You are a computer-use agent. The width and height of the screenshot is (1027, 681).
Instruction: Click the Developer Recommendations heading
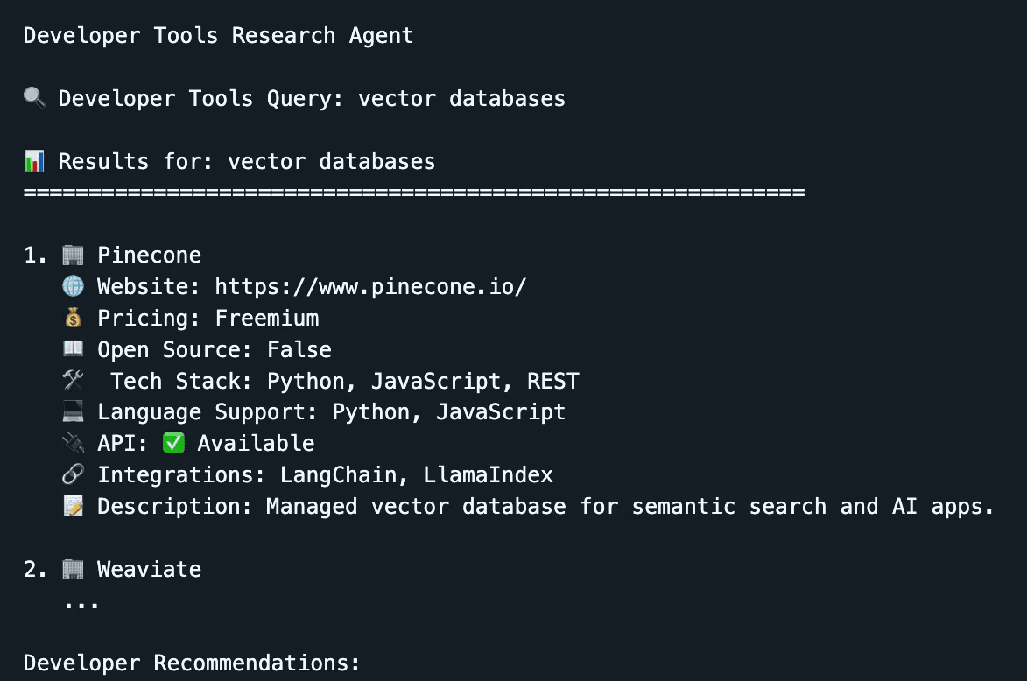192,663
